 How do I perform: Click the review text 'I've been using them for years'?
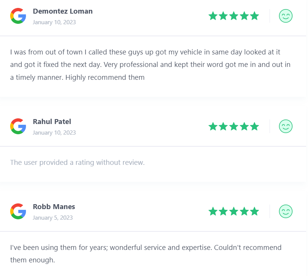point(146,254)
